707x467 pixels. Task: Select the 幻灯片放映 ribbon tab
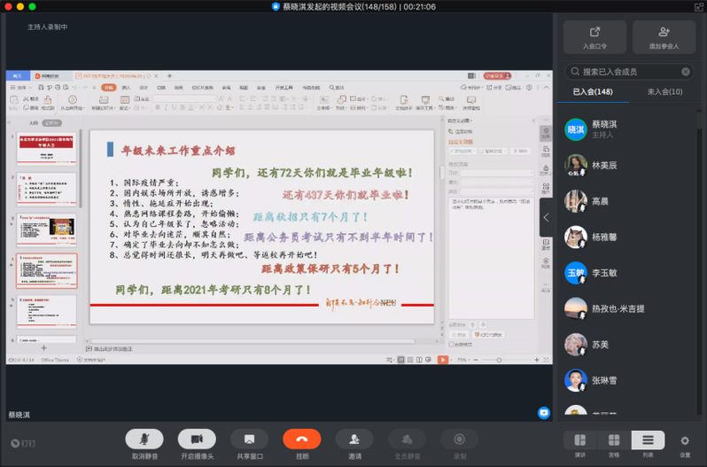point(203,88)
